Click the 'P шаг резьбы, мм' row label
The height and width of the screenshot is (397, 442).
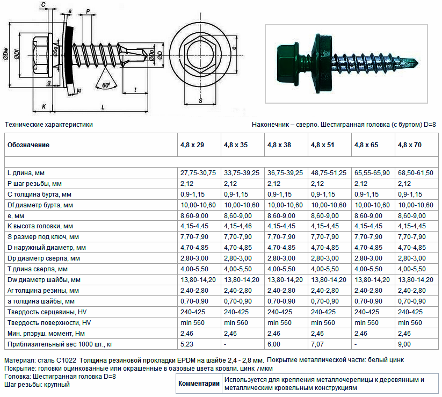point(34,184)
